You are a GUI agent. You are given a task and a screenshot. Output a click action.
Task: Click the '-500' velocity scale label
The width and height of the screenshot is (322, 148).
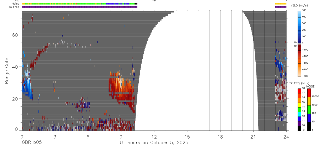[305, 76]
